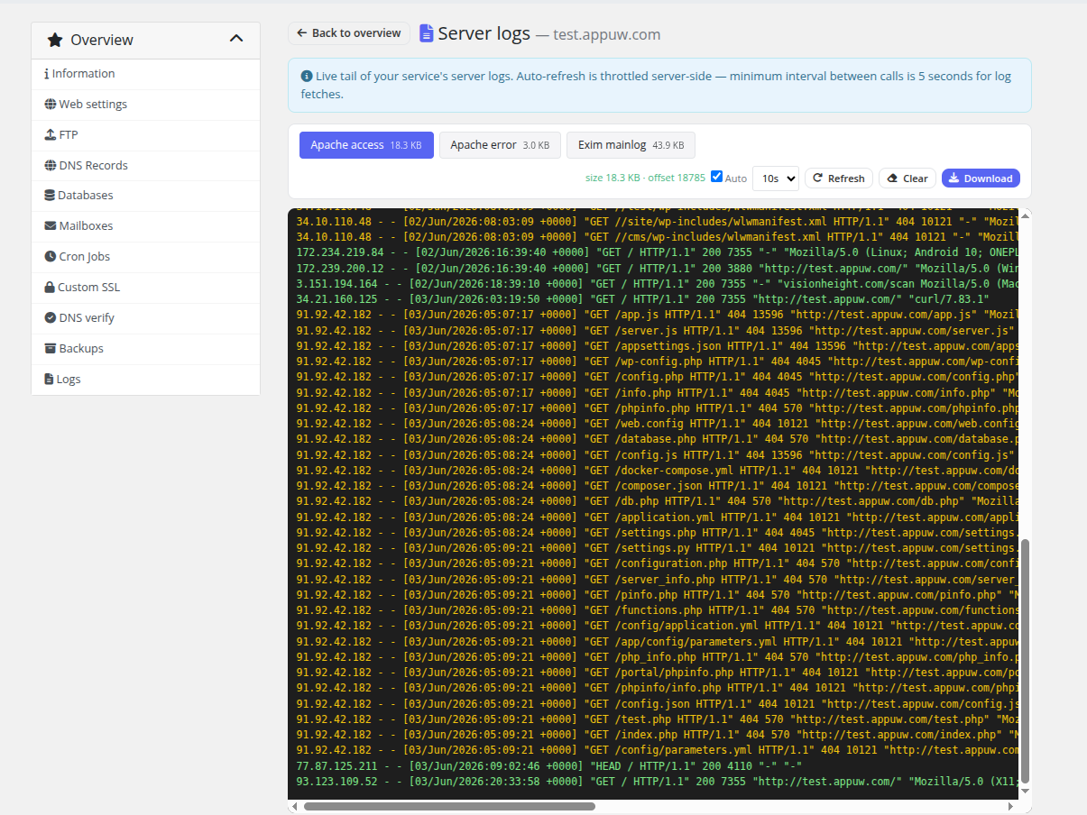Click the Custom SSL padlock icon

tap(50, 288)
